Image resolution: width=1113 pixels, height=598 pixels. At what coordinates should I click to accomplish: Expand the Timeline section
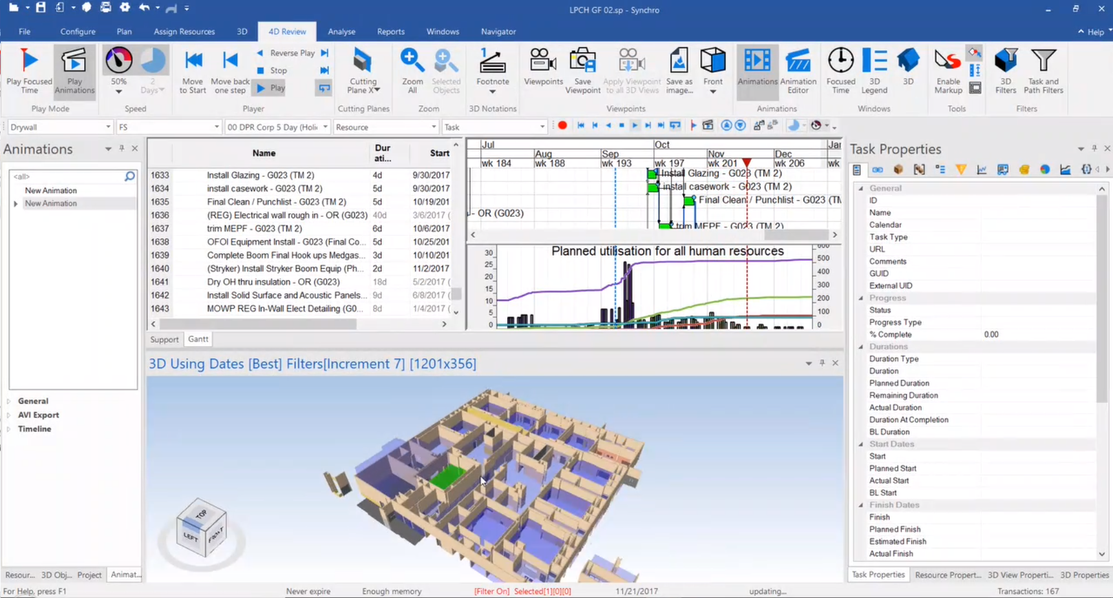tap(9, 429)
